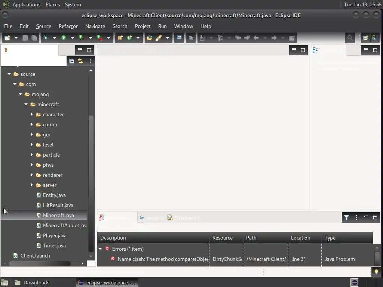Open the File menu
Viewport: 383px width, 287px height.
pos(8,26)
